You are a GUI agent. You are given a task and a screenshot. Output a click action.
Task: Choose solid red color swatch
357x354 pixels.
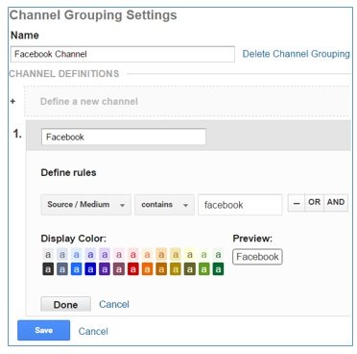click(x=133, y=269)
